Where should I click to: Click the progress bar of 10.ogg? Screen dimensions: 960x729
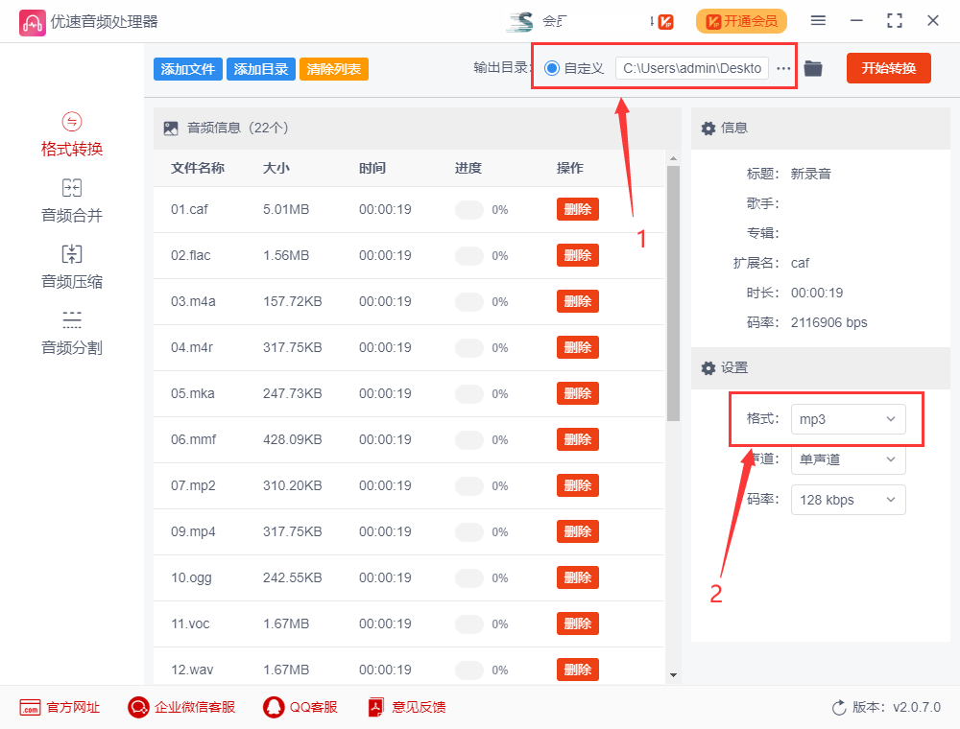click(x=469, y=578)
